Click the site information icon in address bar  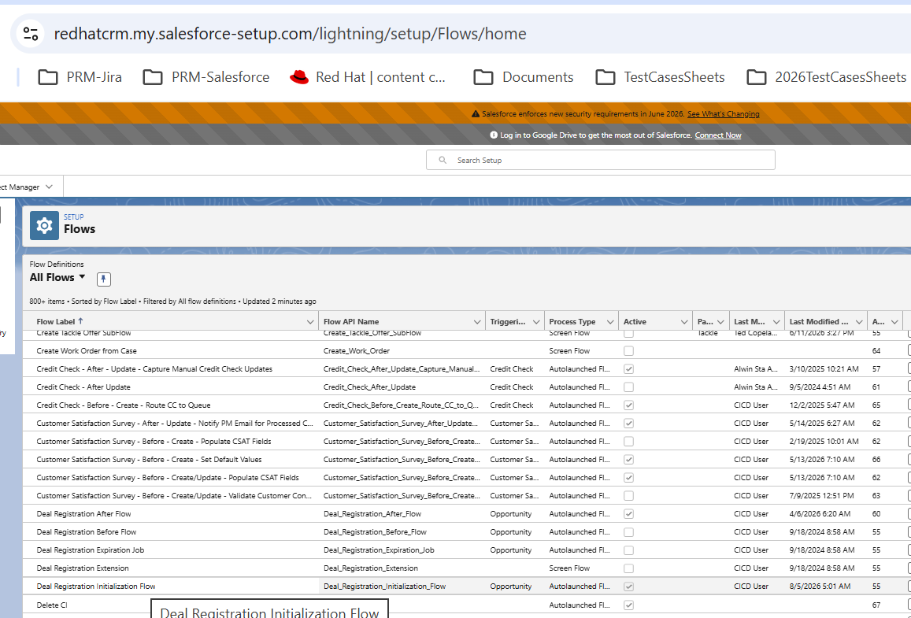[x=30, y=34]
